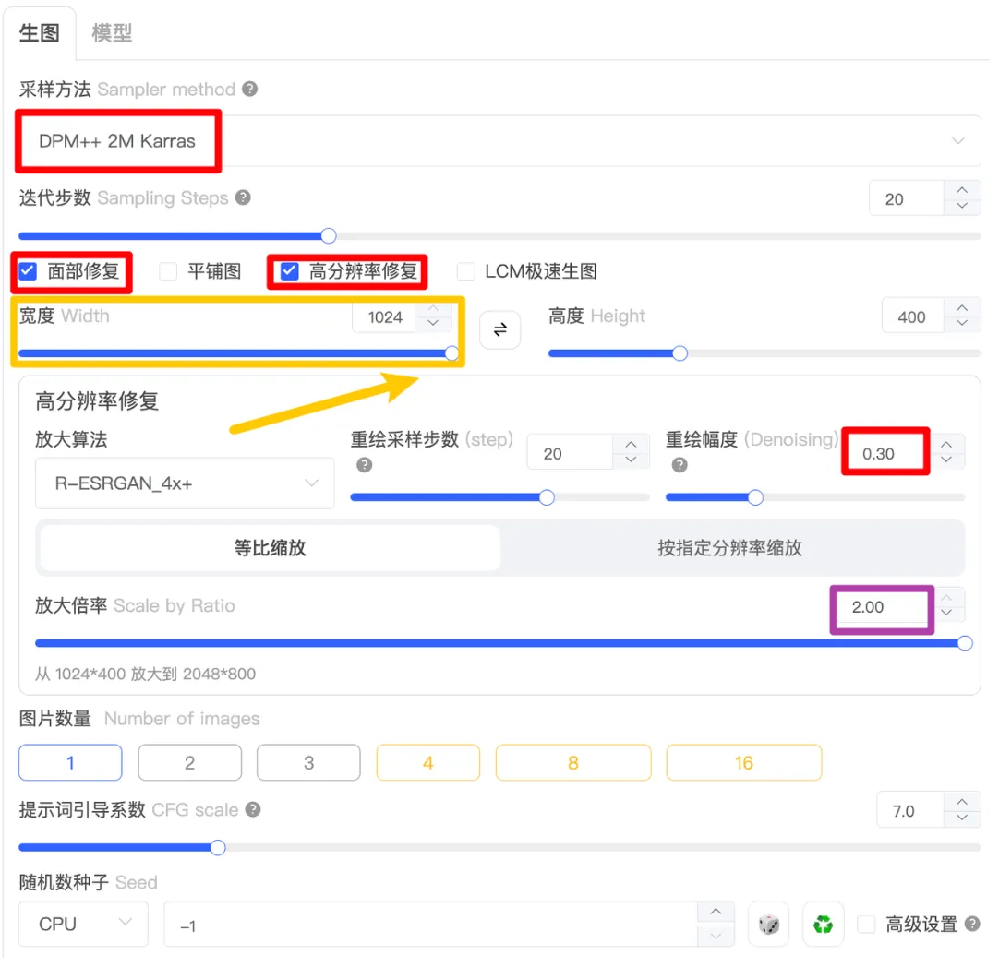Viewport: 999px width, 967px height.
Task: Click the dice random seed icon
Action: tap(768, 924)
